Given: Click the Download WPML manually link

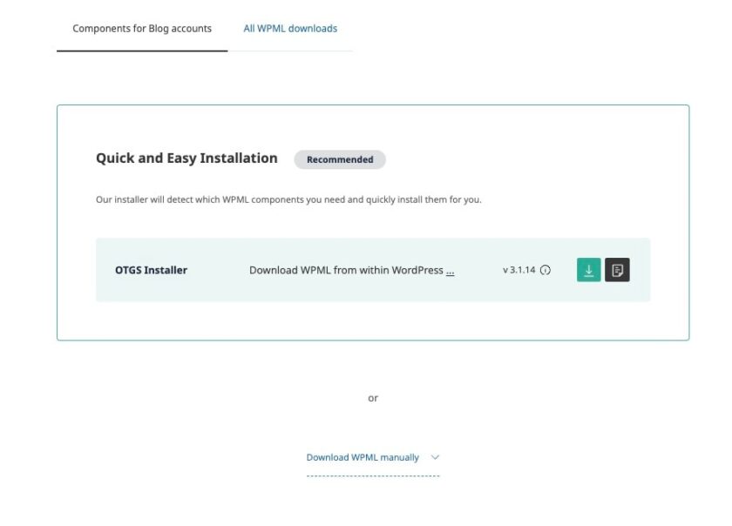Looking at the screenshot, I should pyautogui.click(x=363, y=457).
